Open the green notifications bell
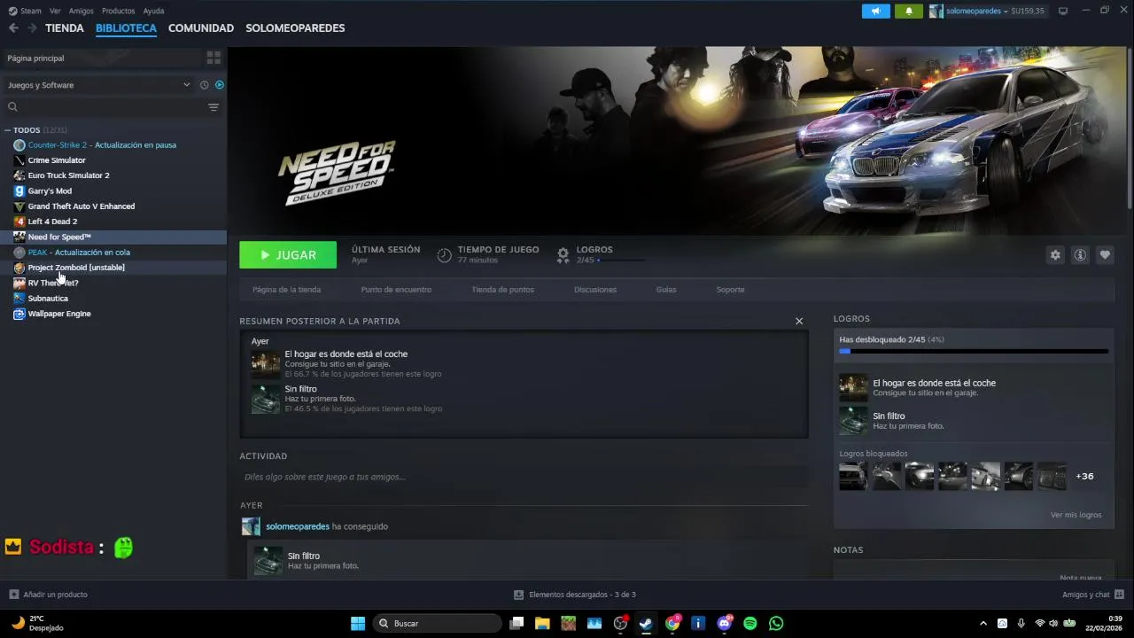 point(908,11)
